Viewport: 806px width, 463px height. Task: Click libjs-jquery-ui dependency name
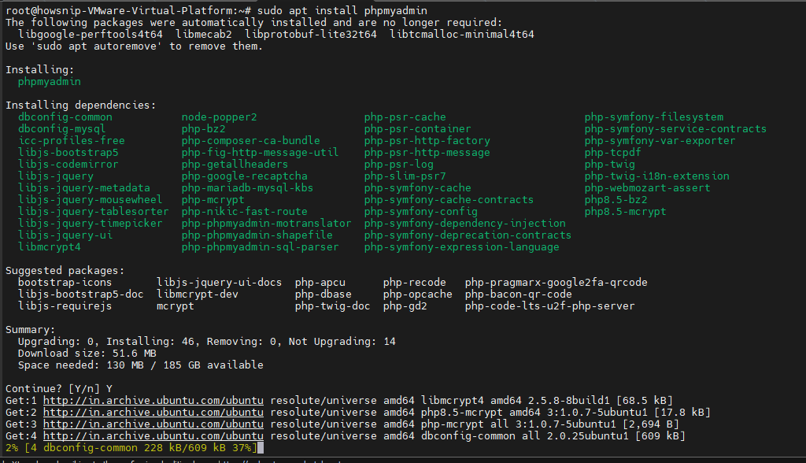[65, 235]
